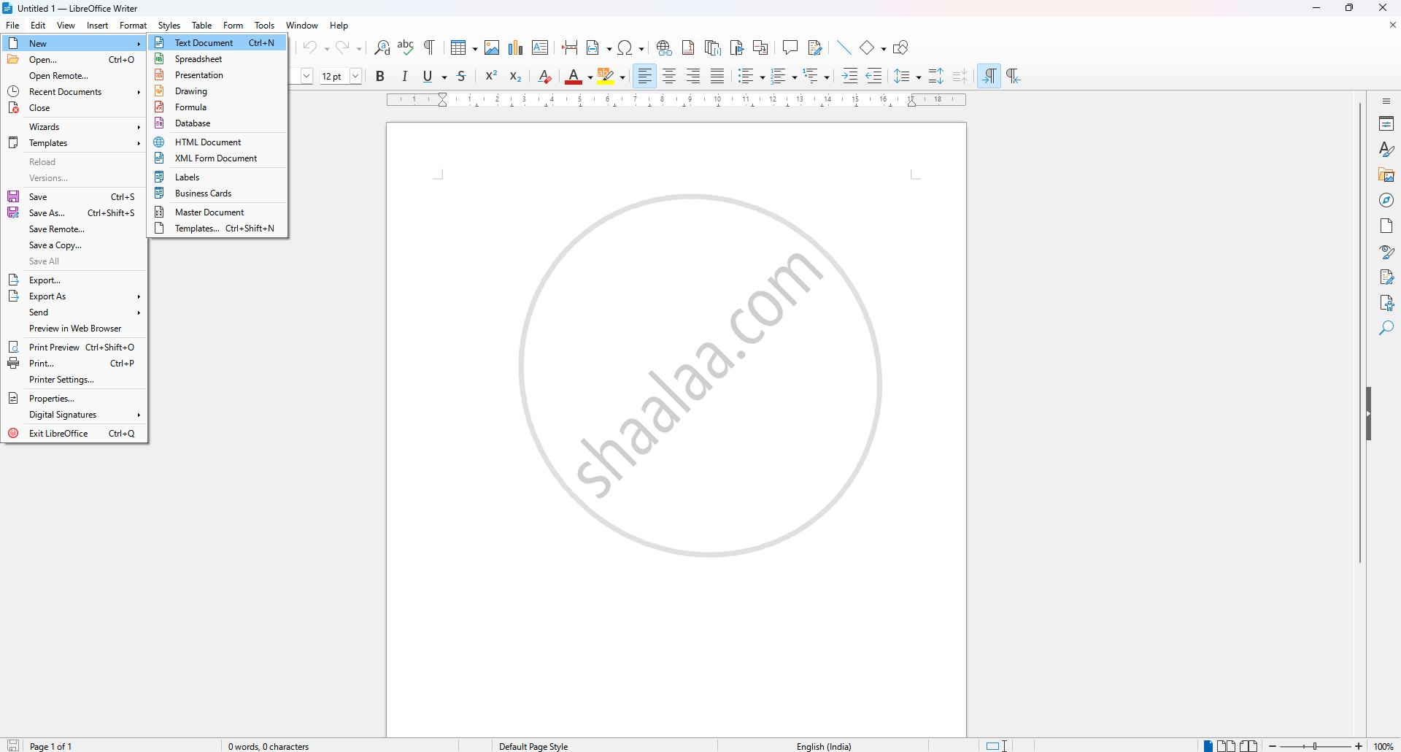This screenshot has height=752, width=1401.
Task: Click the English (India) language status
Action: point(824,746)
